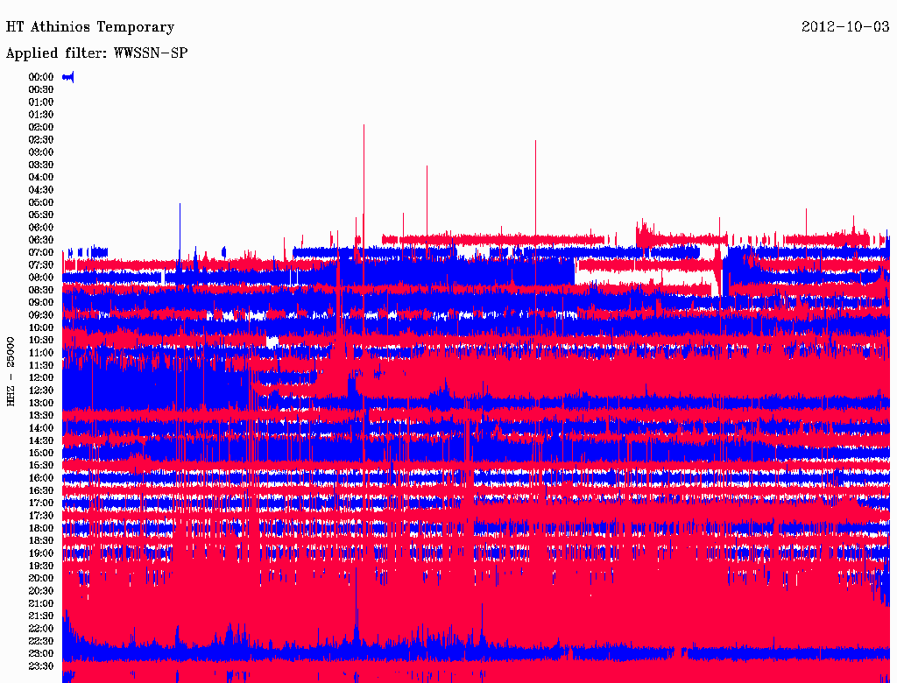Click the 01:00 time label
Screen dimensions: 897x683
click(41, 102)
